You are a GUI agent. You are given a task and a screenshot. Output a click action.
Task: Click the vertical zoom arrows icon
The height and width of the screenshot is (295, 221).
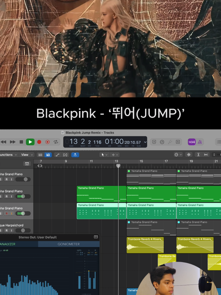(214, 155)
